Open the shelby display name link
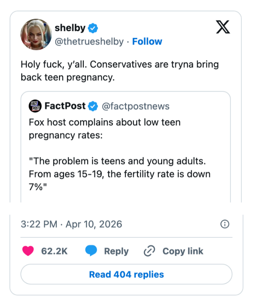The height and width of the screenshot is (305, 253). (70, 28)
